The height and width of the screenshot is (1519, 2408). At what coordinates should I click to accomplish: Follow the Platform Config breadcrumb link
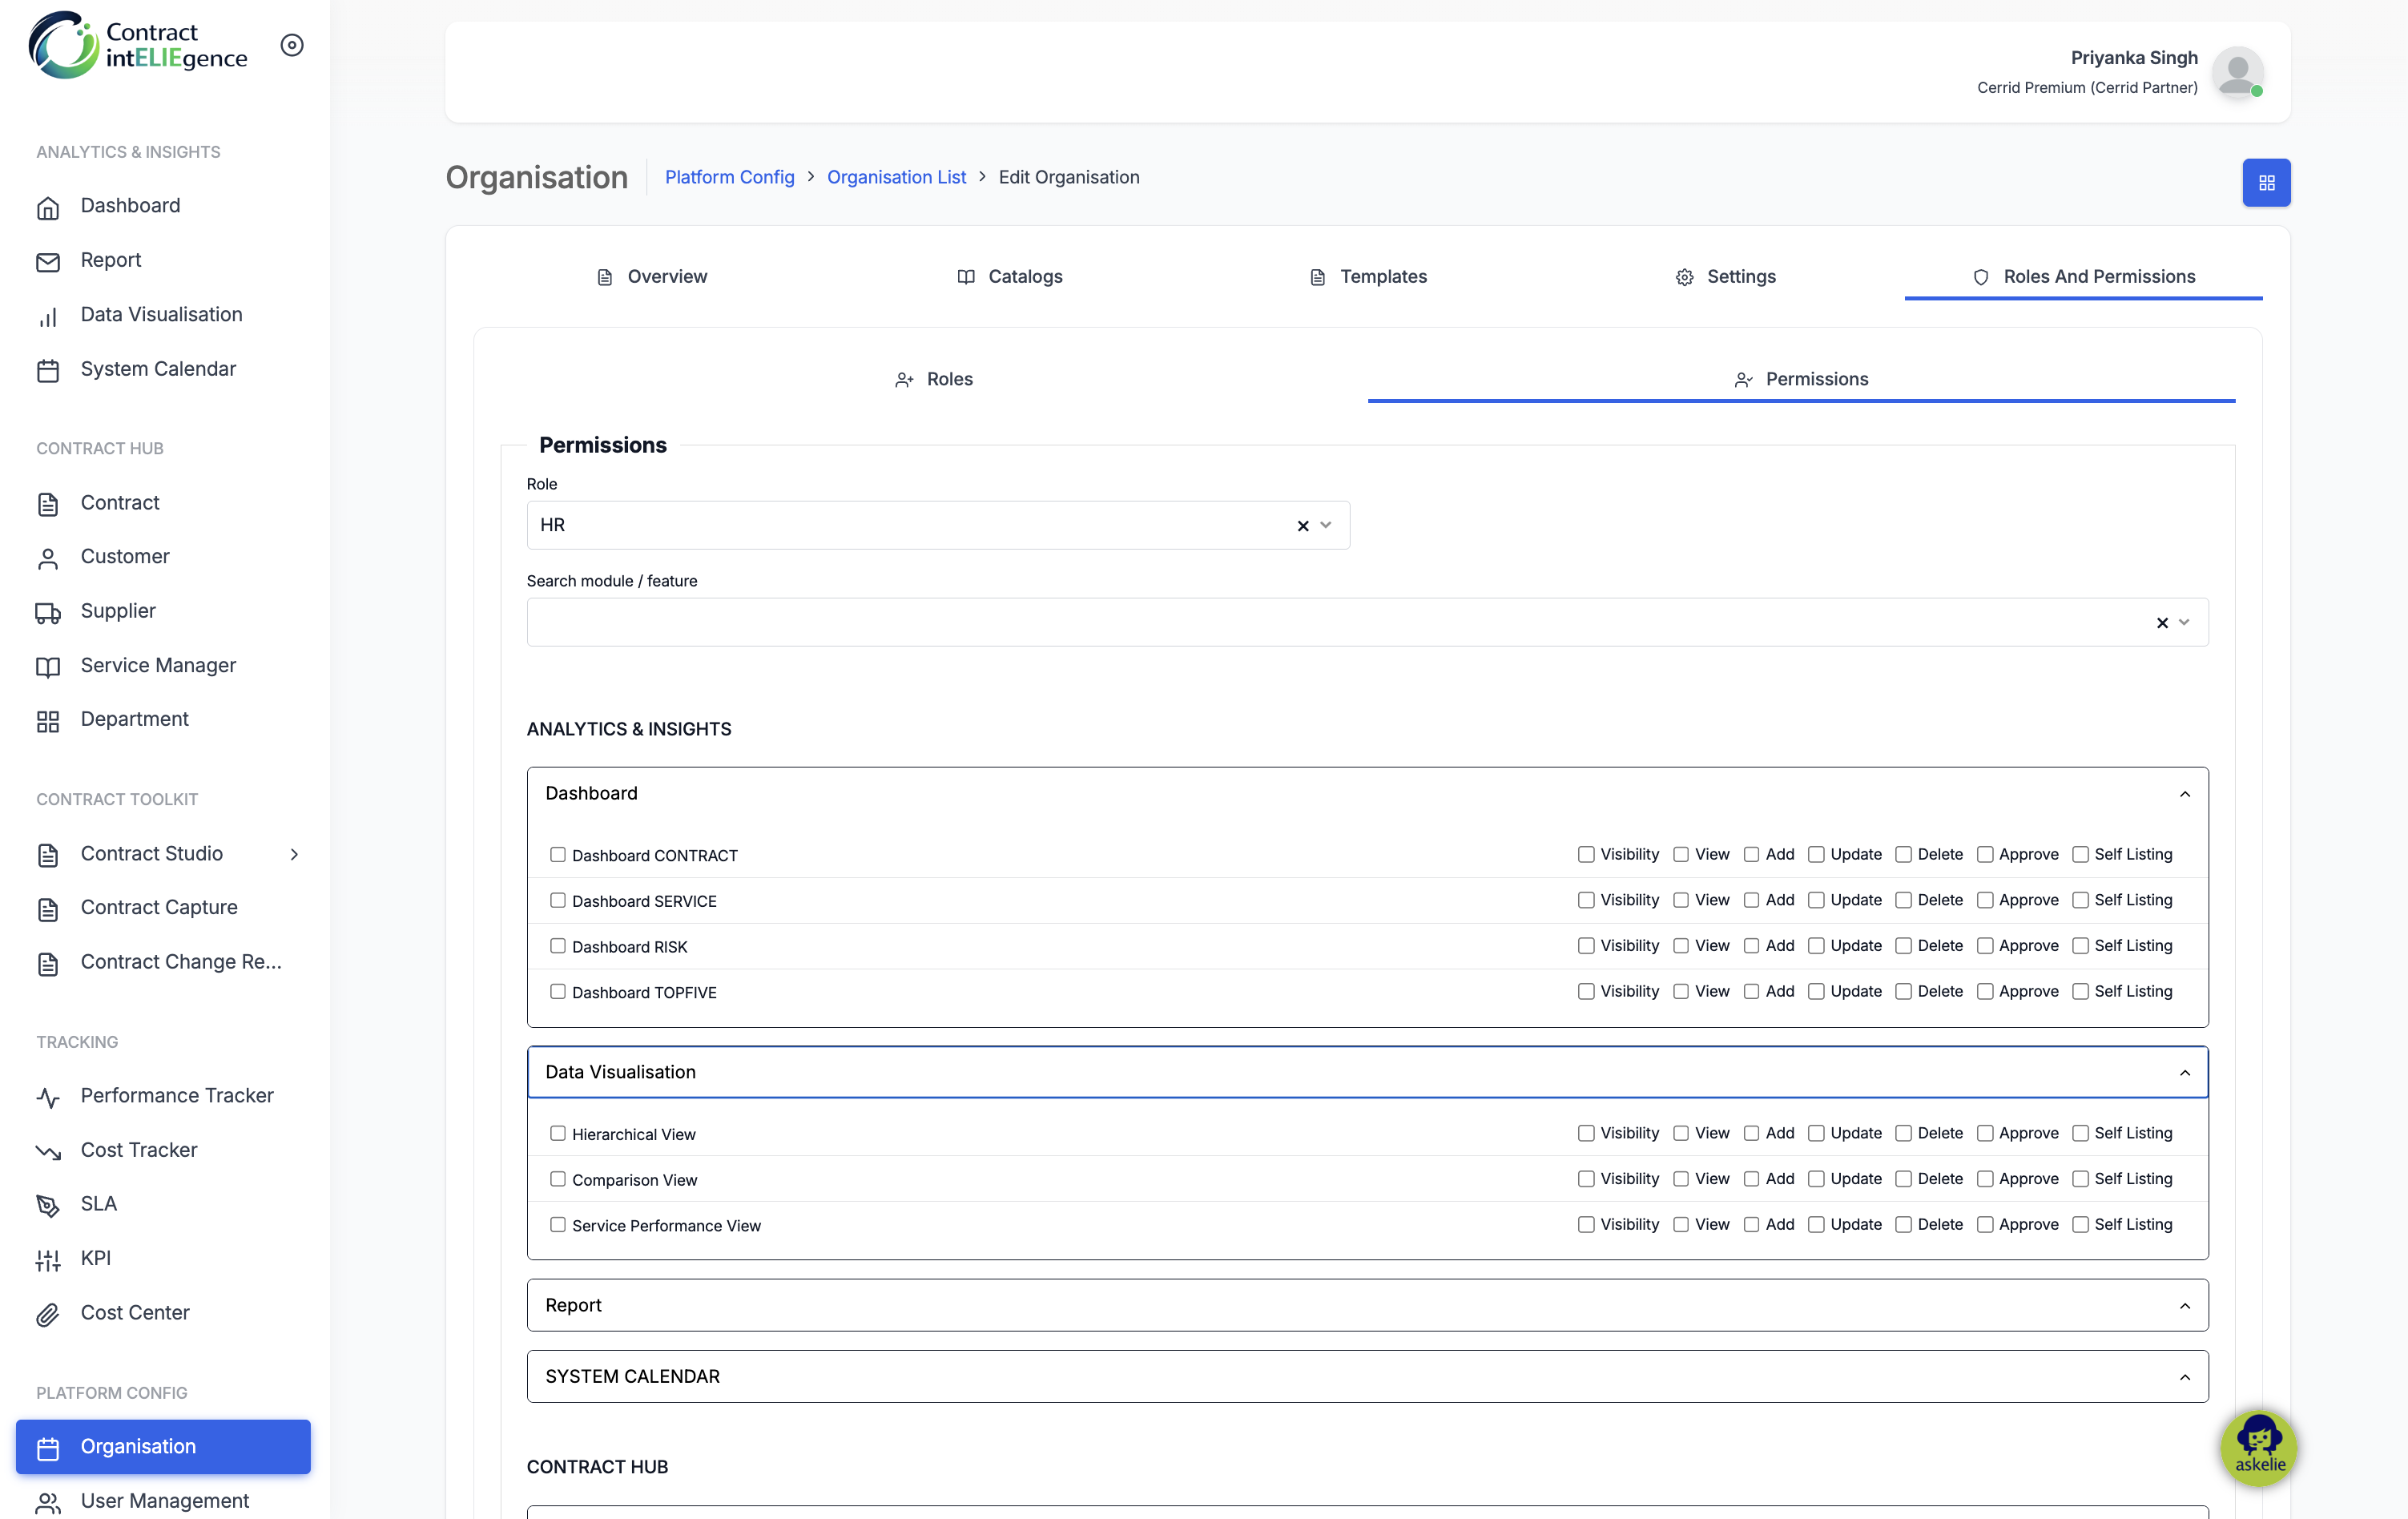729,177
